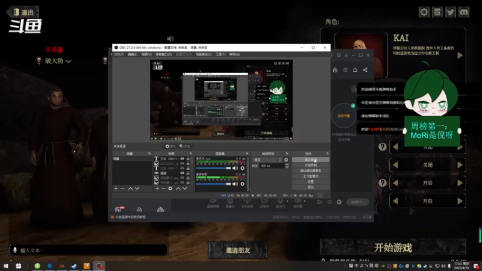Toggle the lock on the first text source

[x=188, y=159]
